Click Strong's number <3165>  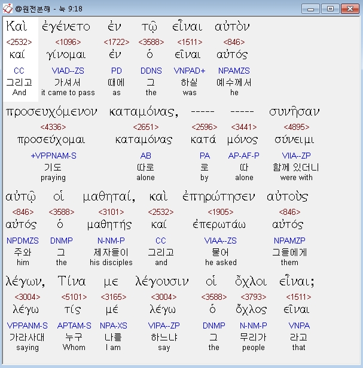click(x=114, y=297)
